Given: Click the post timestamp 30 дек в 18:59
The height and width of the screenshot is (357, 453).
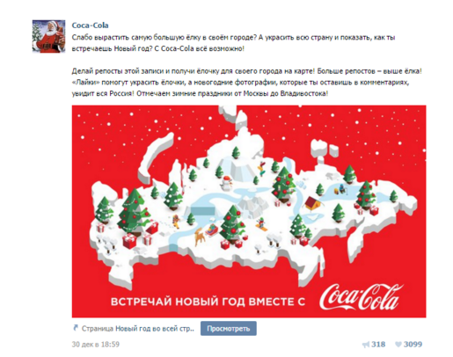Looking at the screenshot, I should pos(96,345).
